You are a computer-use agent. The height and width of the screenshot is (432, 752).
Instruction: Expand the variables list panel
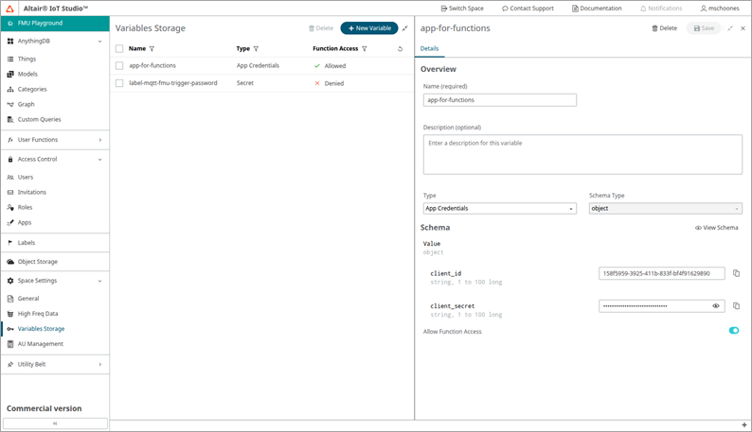[405, 28]
